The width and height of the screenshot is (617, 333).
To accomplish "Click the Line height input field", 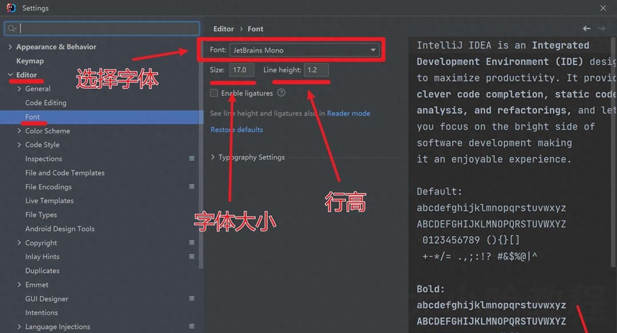I will [x=316, y=69].
